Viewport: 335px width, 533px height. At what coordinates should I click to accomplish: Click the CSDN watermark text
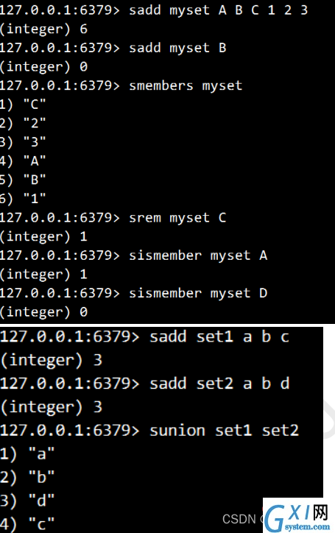(239, 519)
